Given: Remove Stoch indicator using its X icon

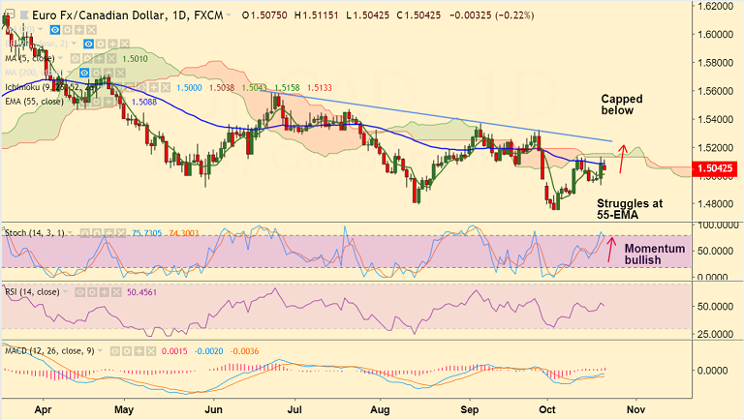Looking at the screenshot, I should [121, 233].
